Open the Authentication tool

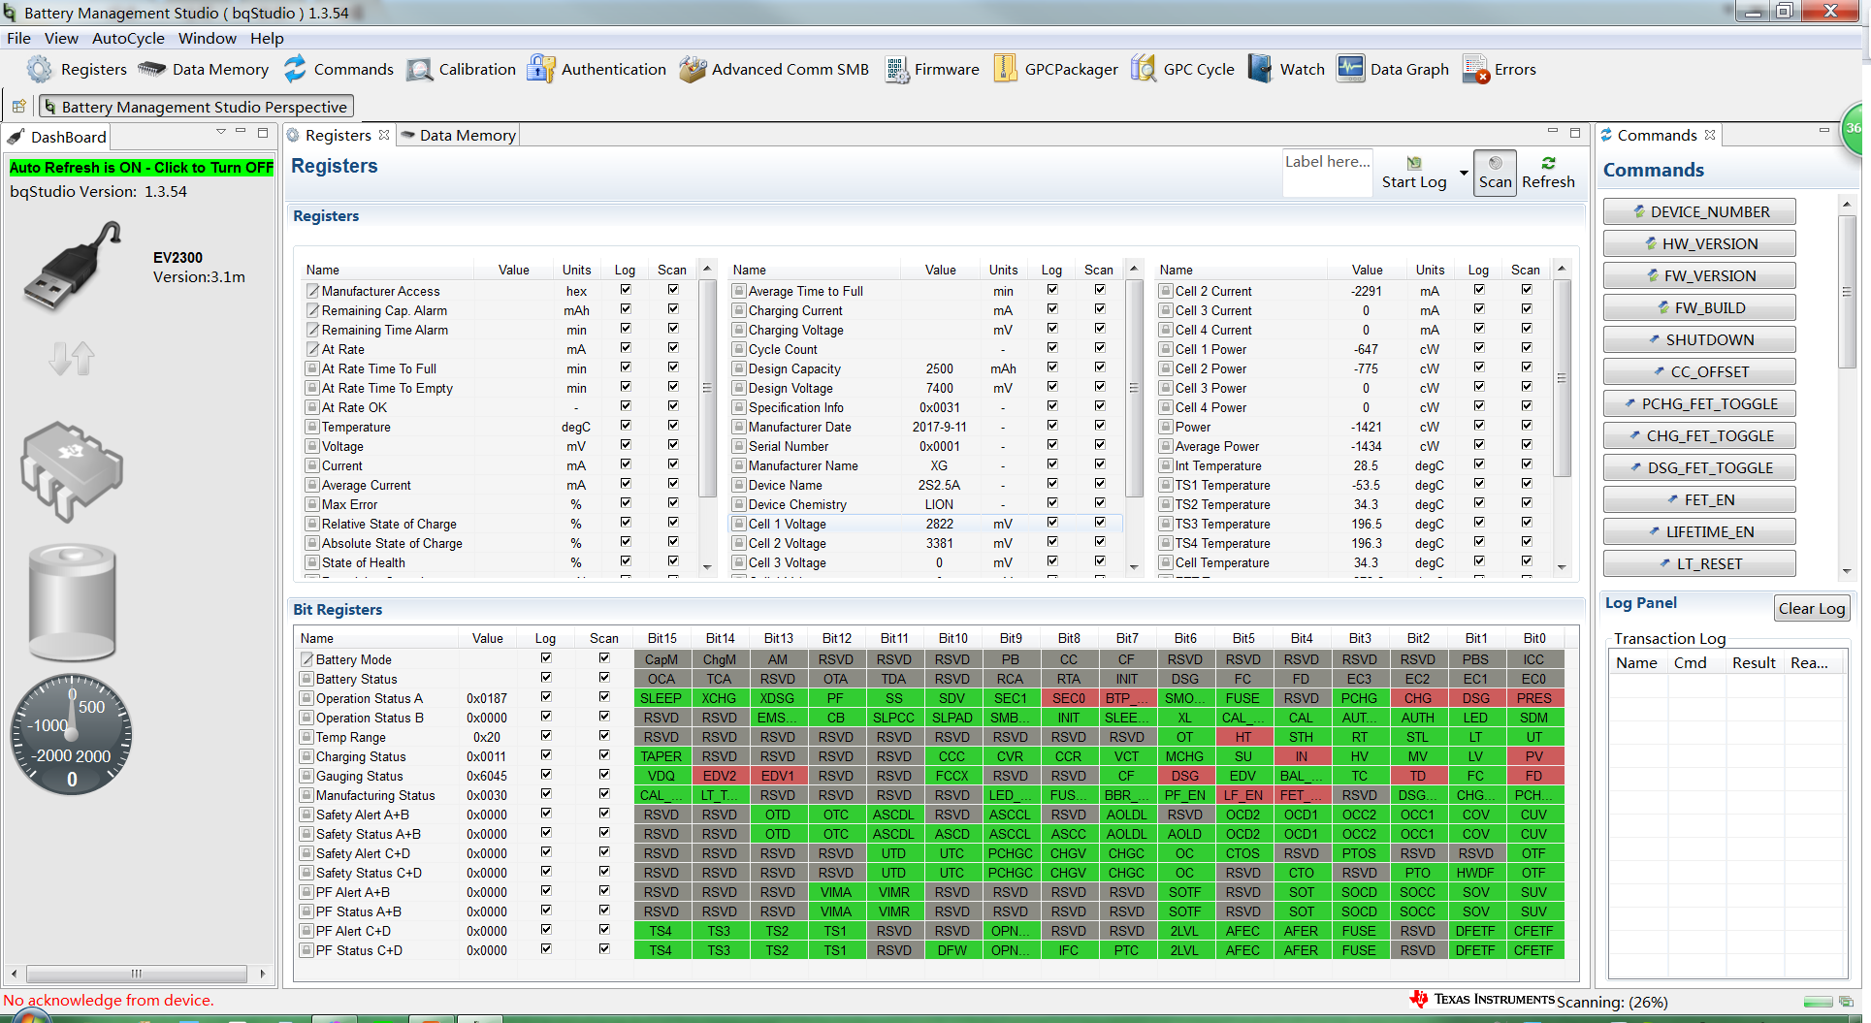[x=597, y=69]
